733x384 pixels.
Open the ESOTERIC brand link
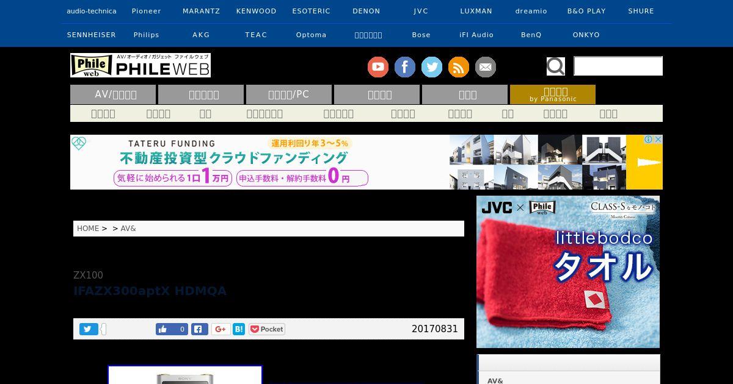click(x=312, y=11)
